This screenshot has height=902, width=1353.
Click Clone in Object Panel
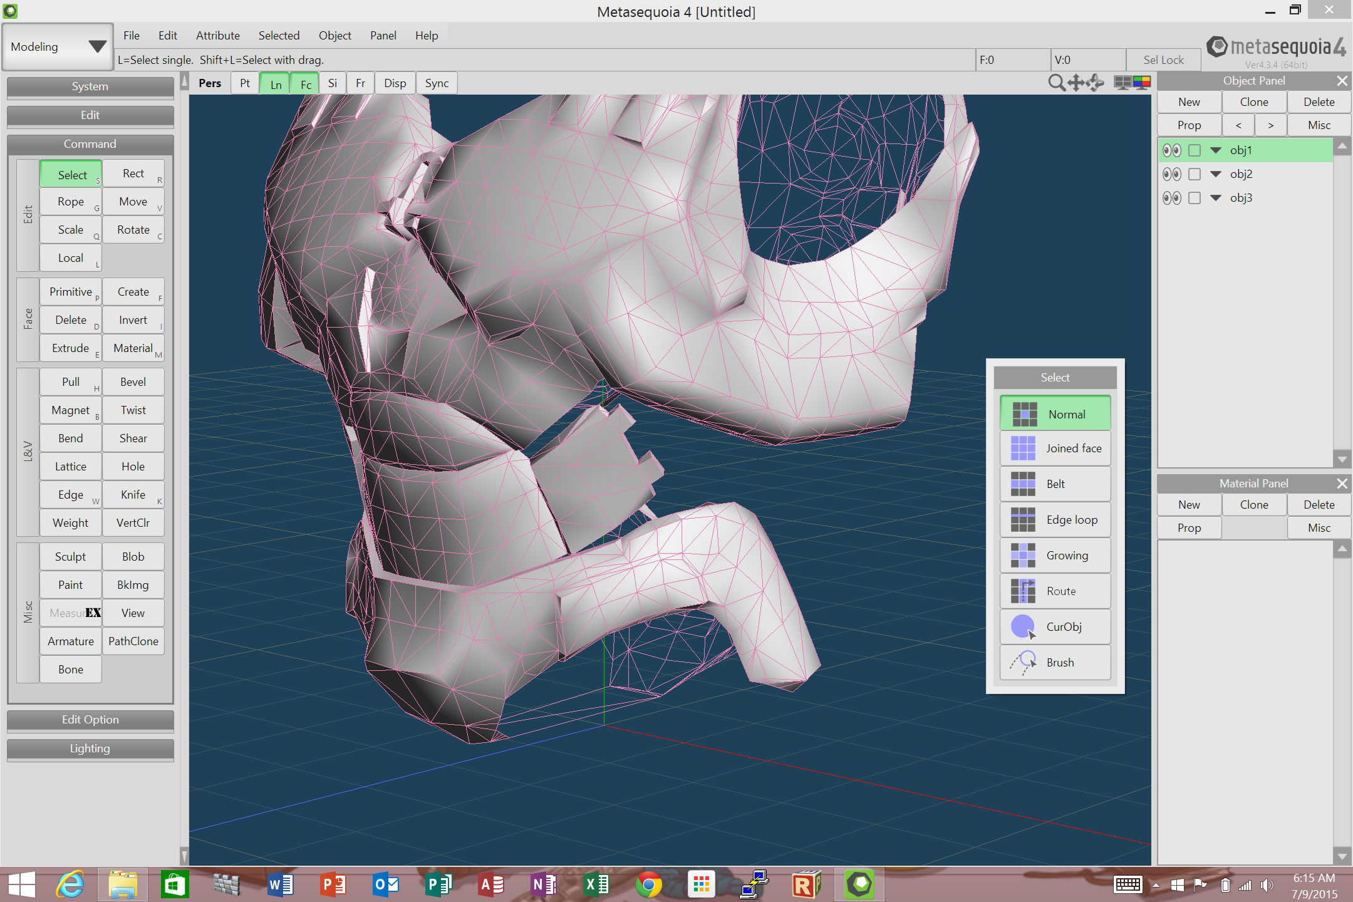click(1254, 102)
